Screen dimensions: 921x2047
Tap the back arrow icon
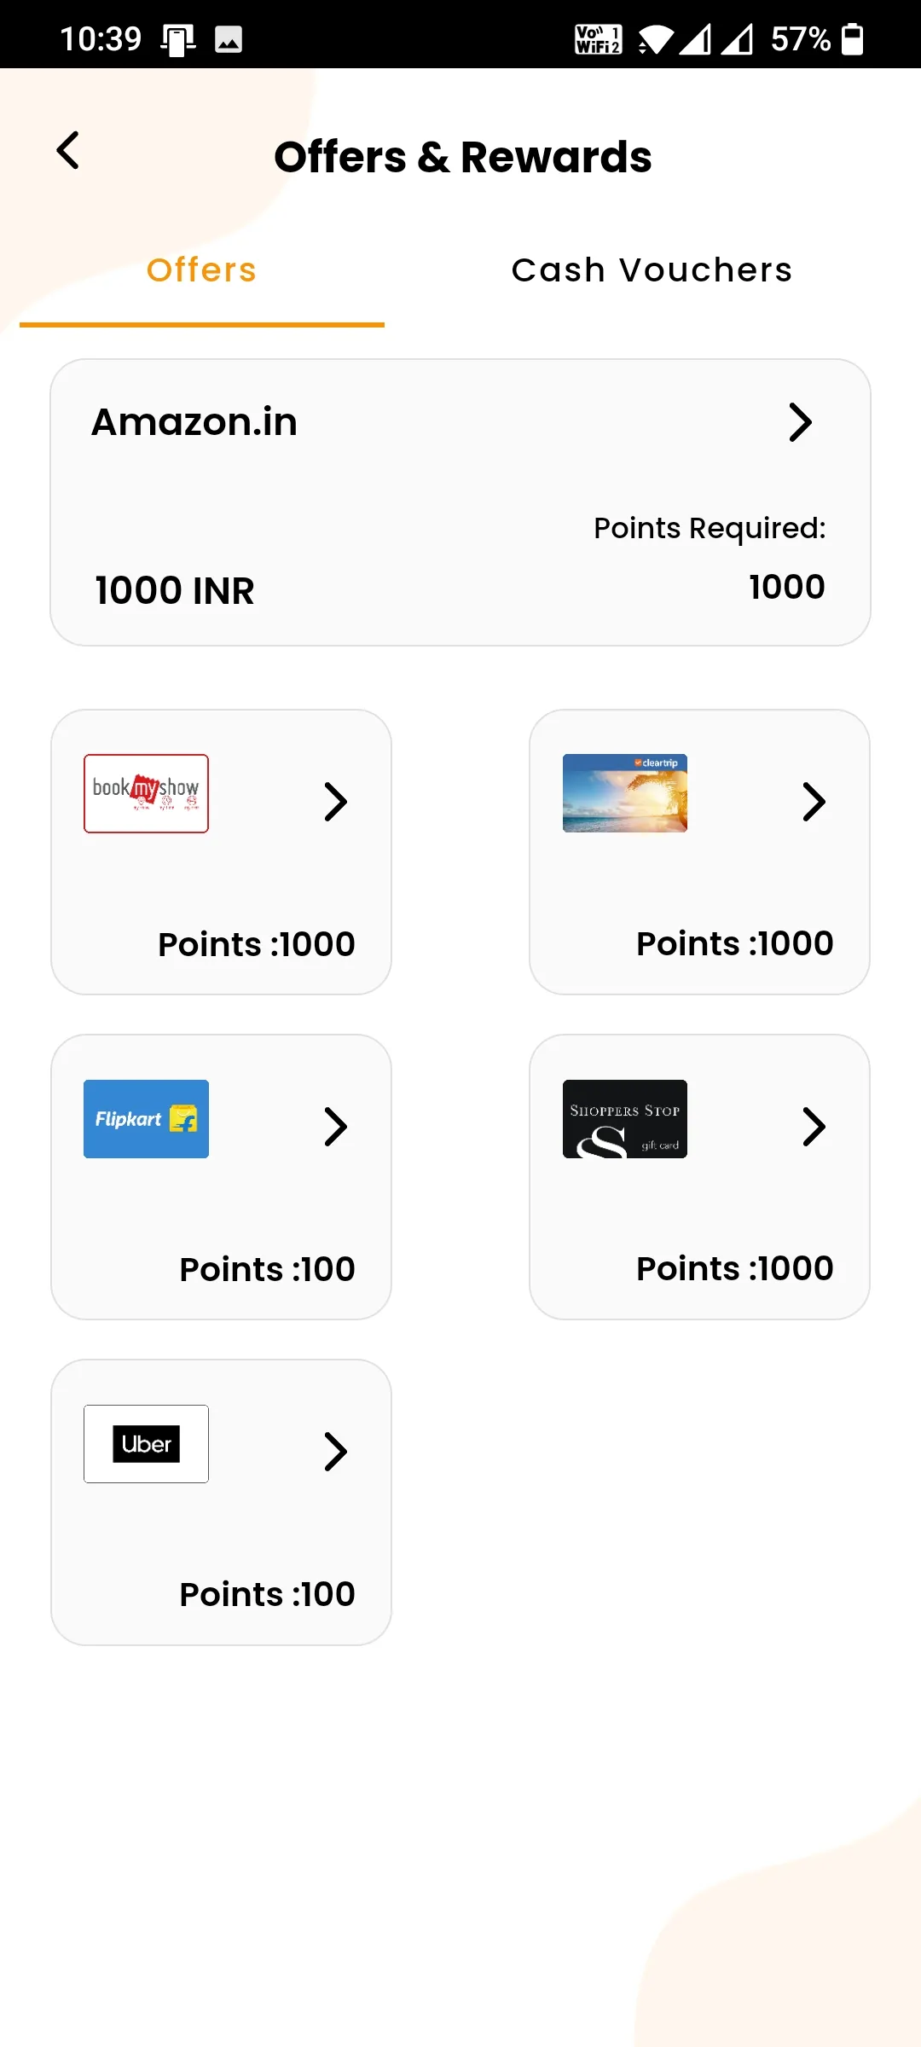click(68, 151)
